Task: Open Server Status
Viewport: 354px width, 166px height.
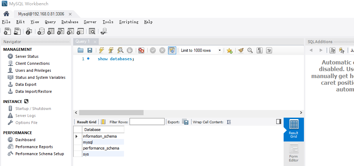Action: (x=27, y=56)
